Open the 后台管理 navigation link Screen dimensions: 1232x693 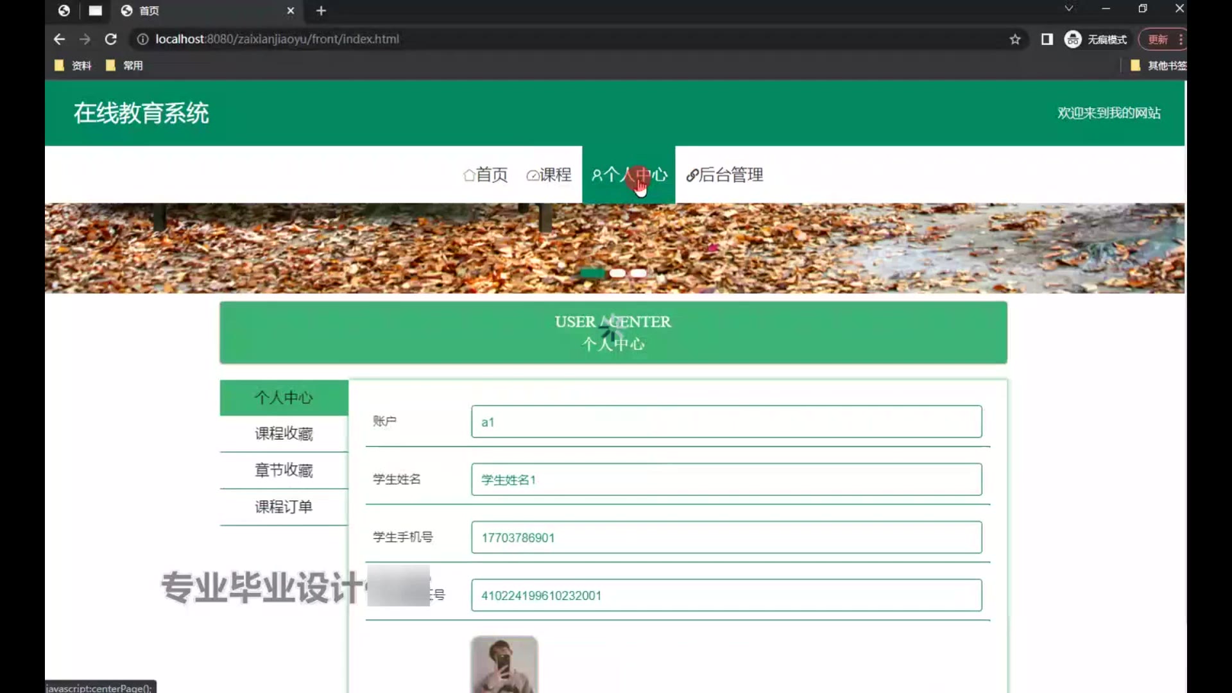724,175
